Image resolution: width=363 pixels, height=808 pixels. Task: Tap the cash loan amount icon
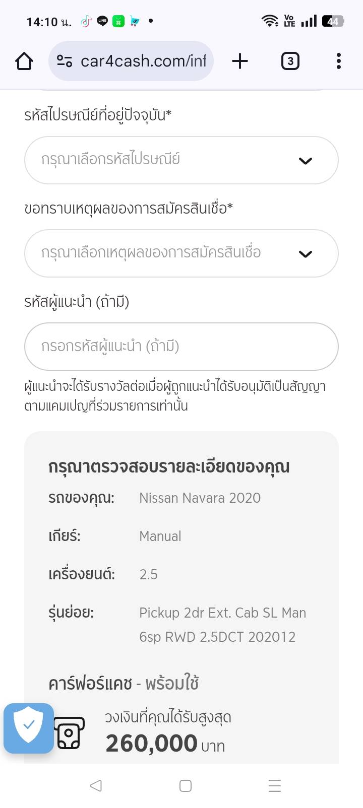69,733
